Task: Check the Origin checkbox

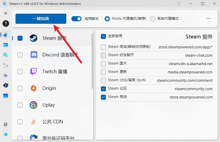Action: (x=20, y=88)
